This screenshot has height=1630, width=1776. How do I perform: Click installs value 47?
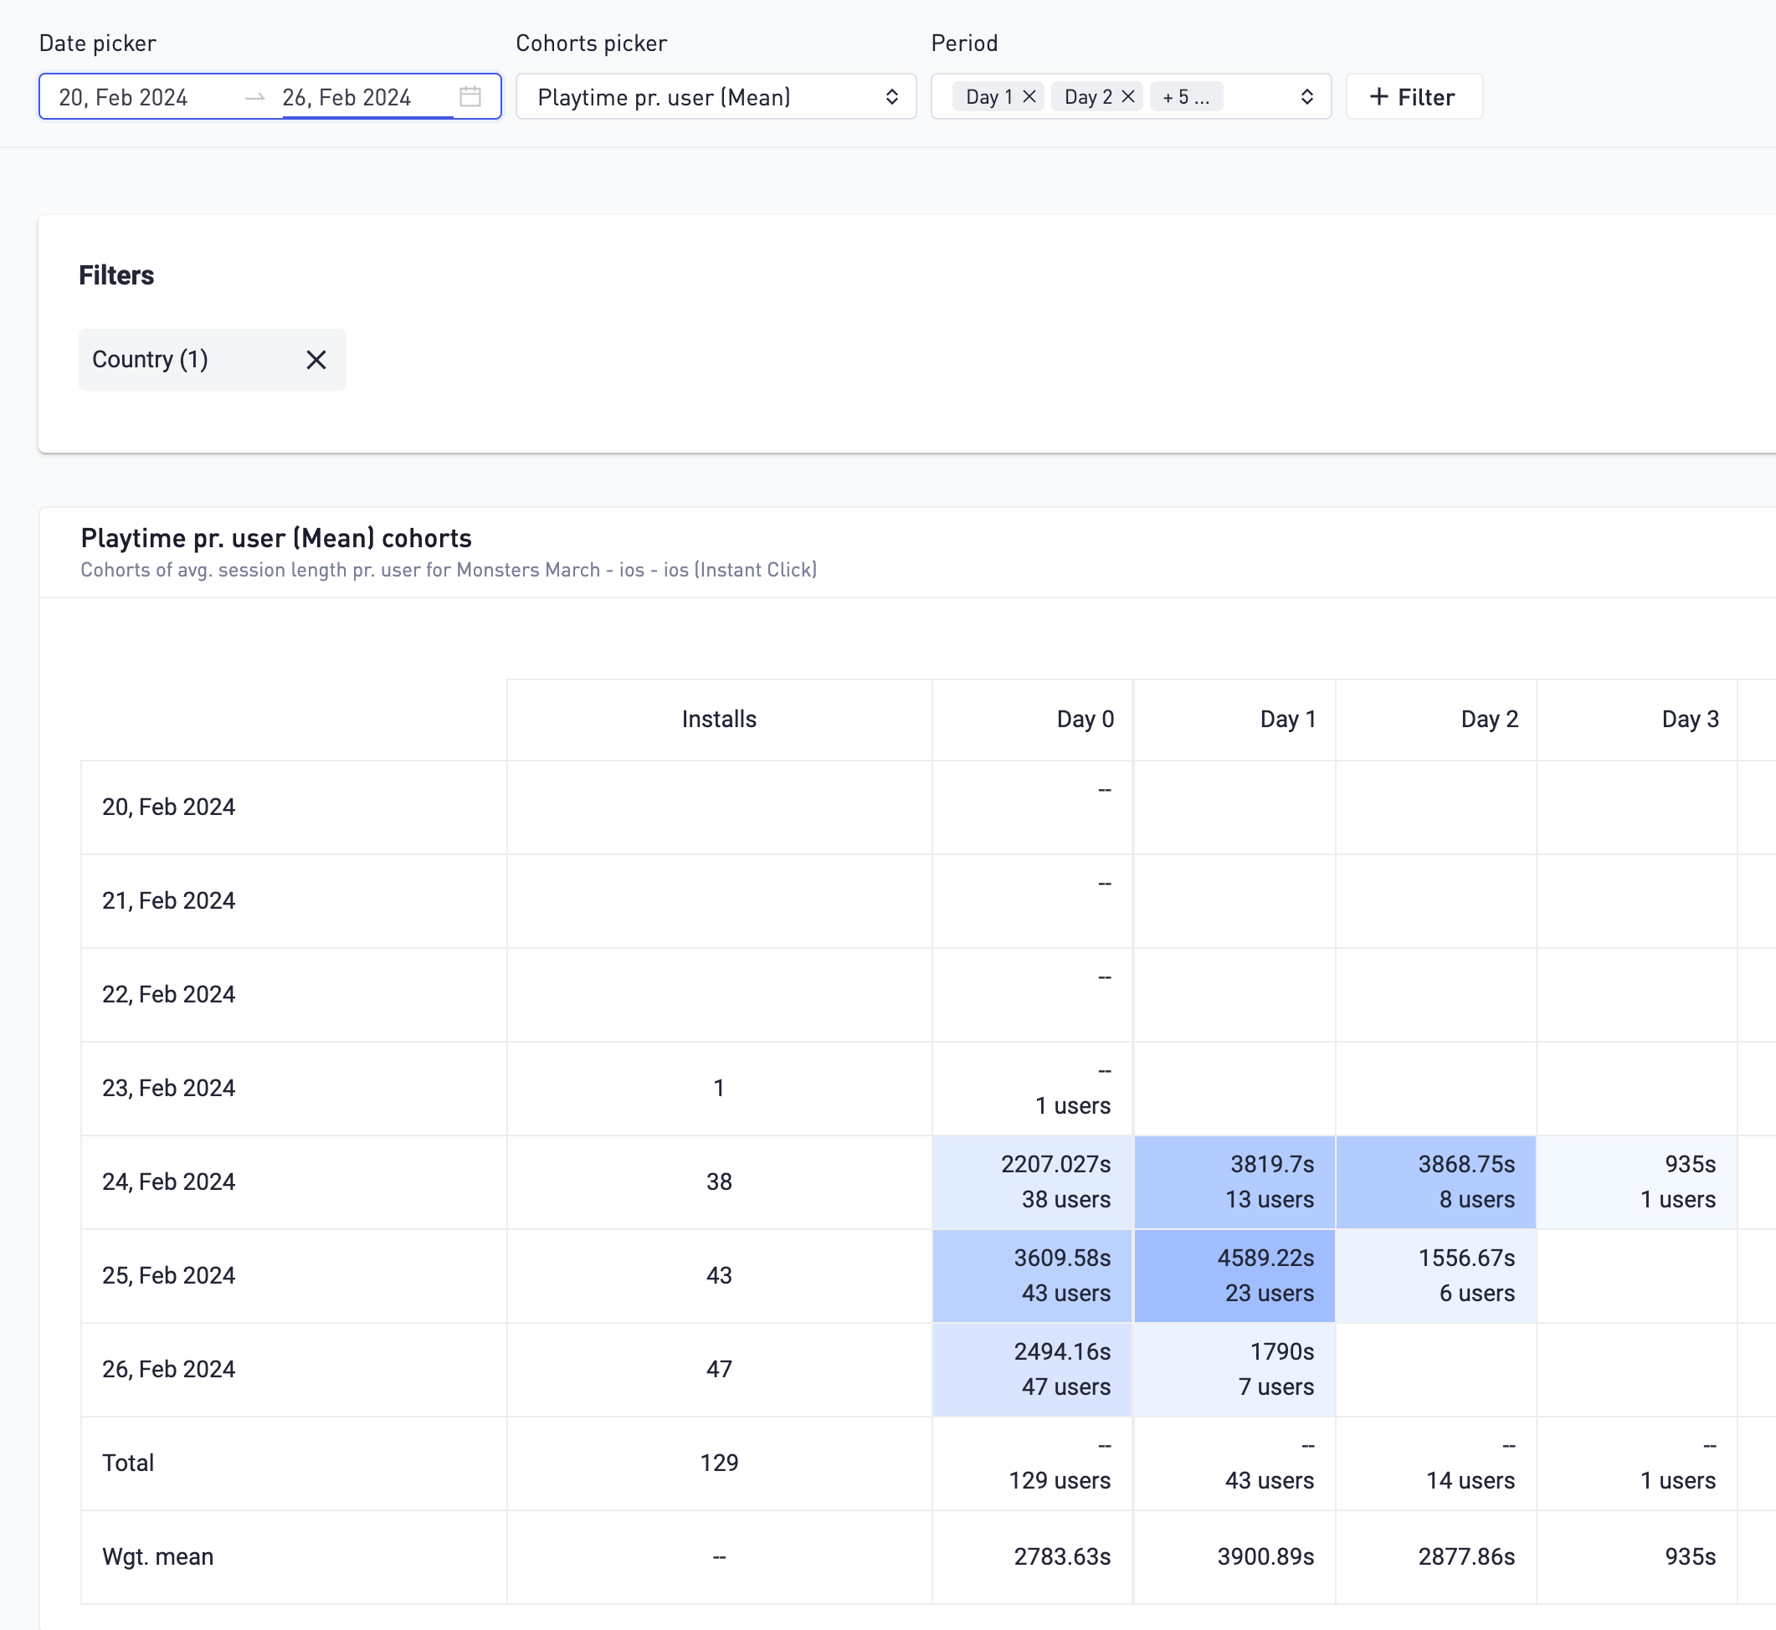[x=719, y=1369]
